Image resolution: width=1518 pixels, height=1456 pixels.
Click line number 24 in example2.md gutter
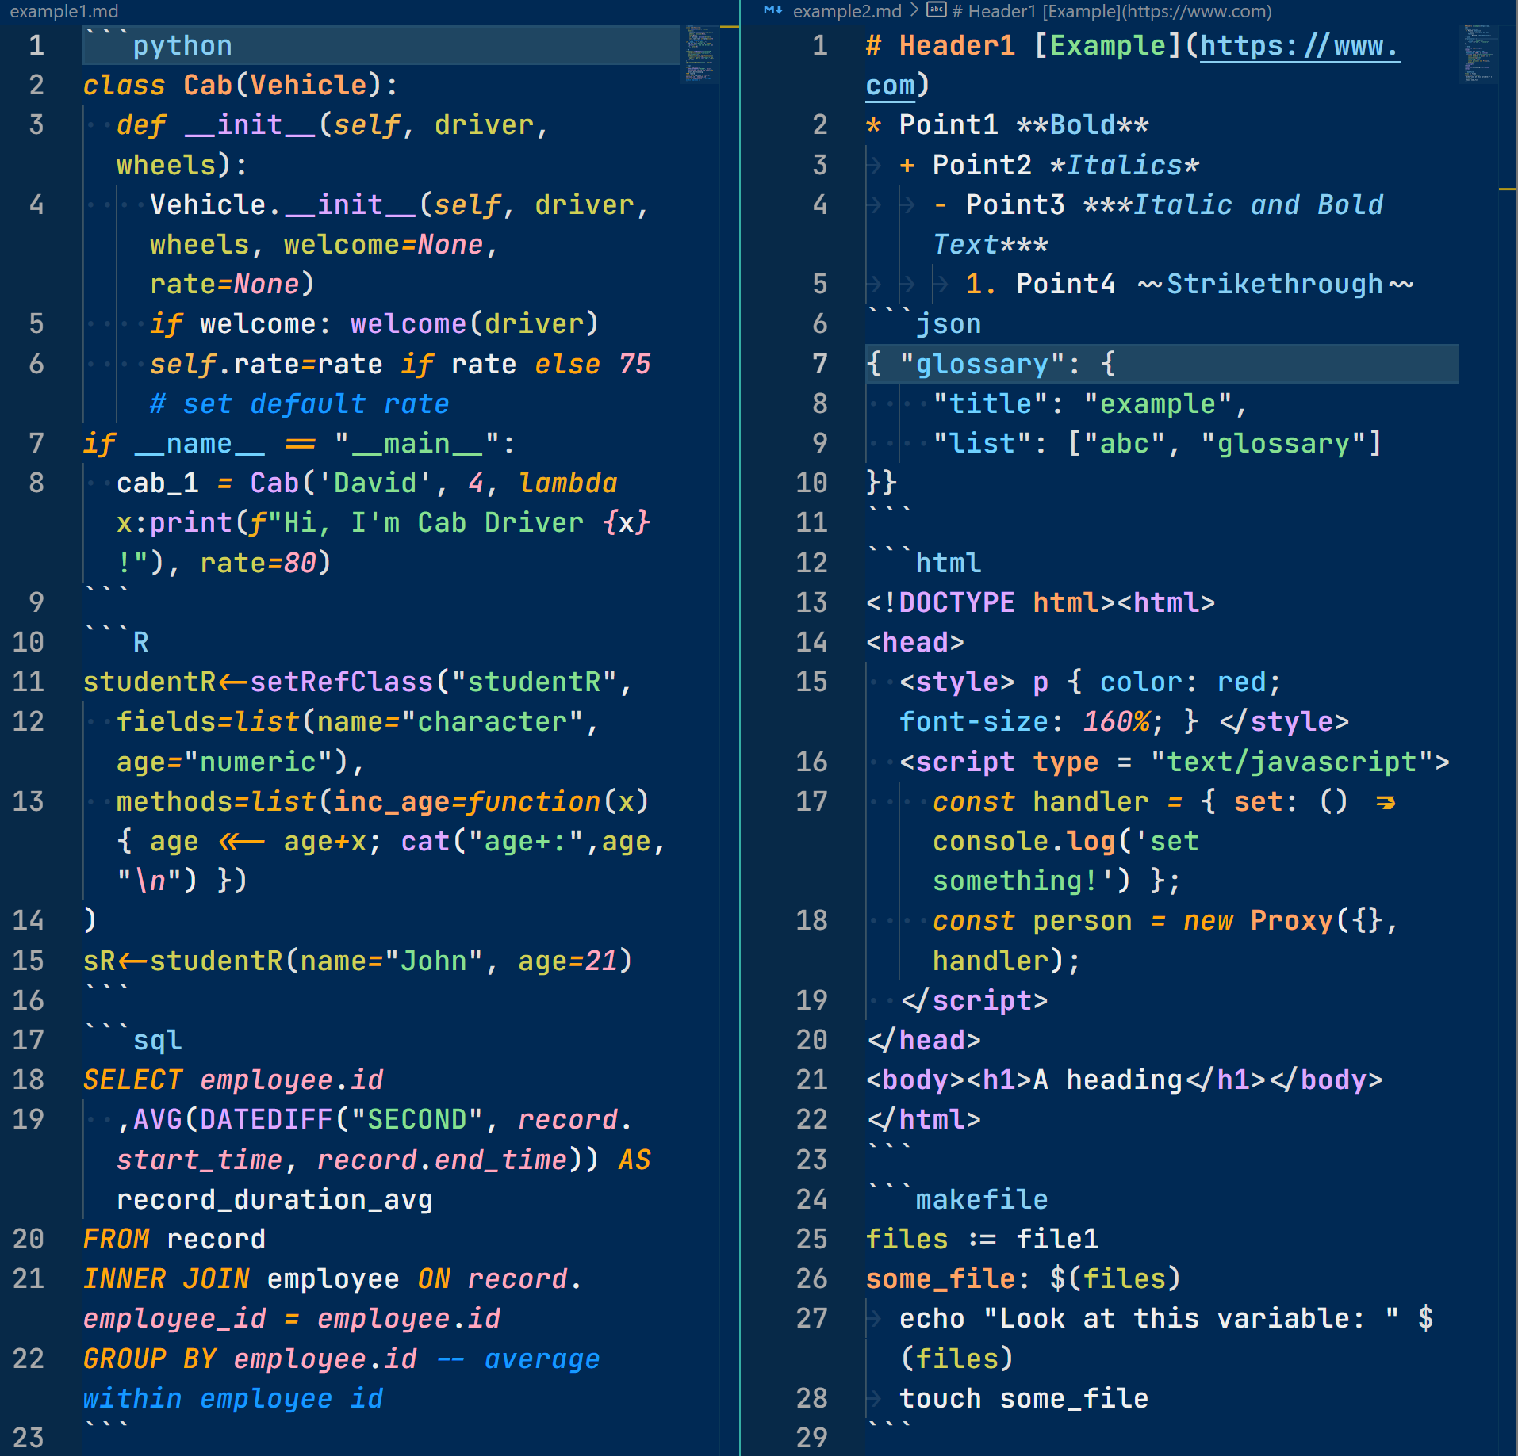pos(812,1199)
